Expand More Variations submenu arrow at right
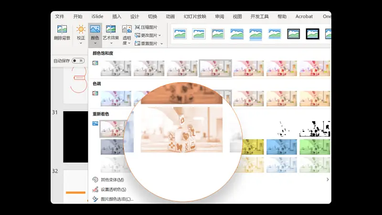382x215 pixels. pyautogui.click(x=328, y=180)
